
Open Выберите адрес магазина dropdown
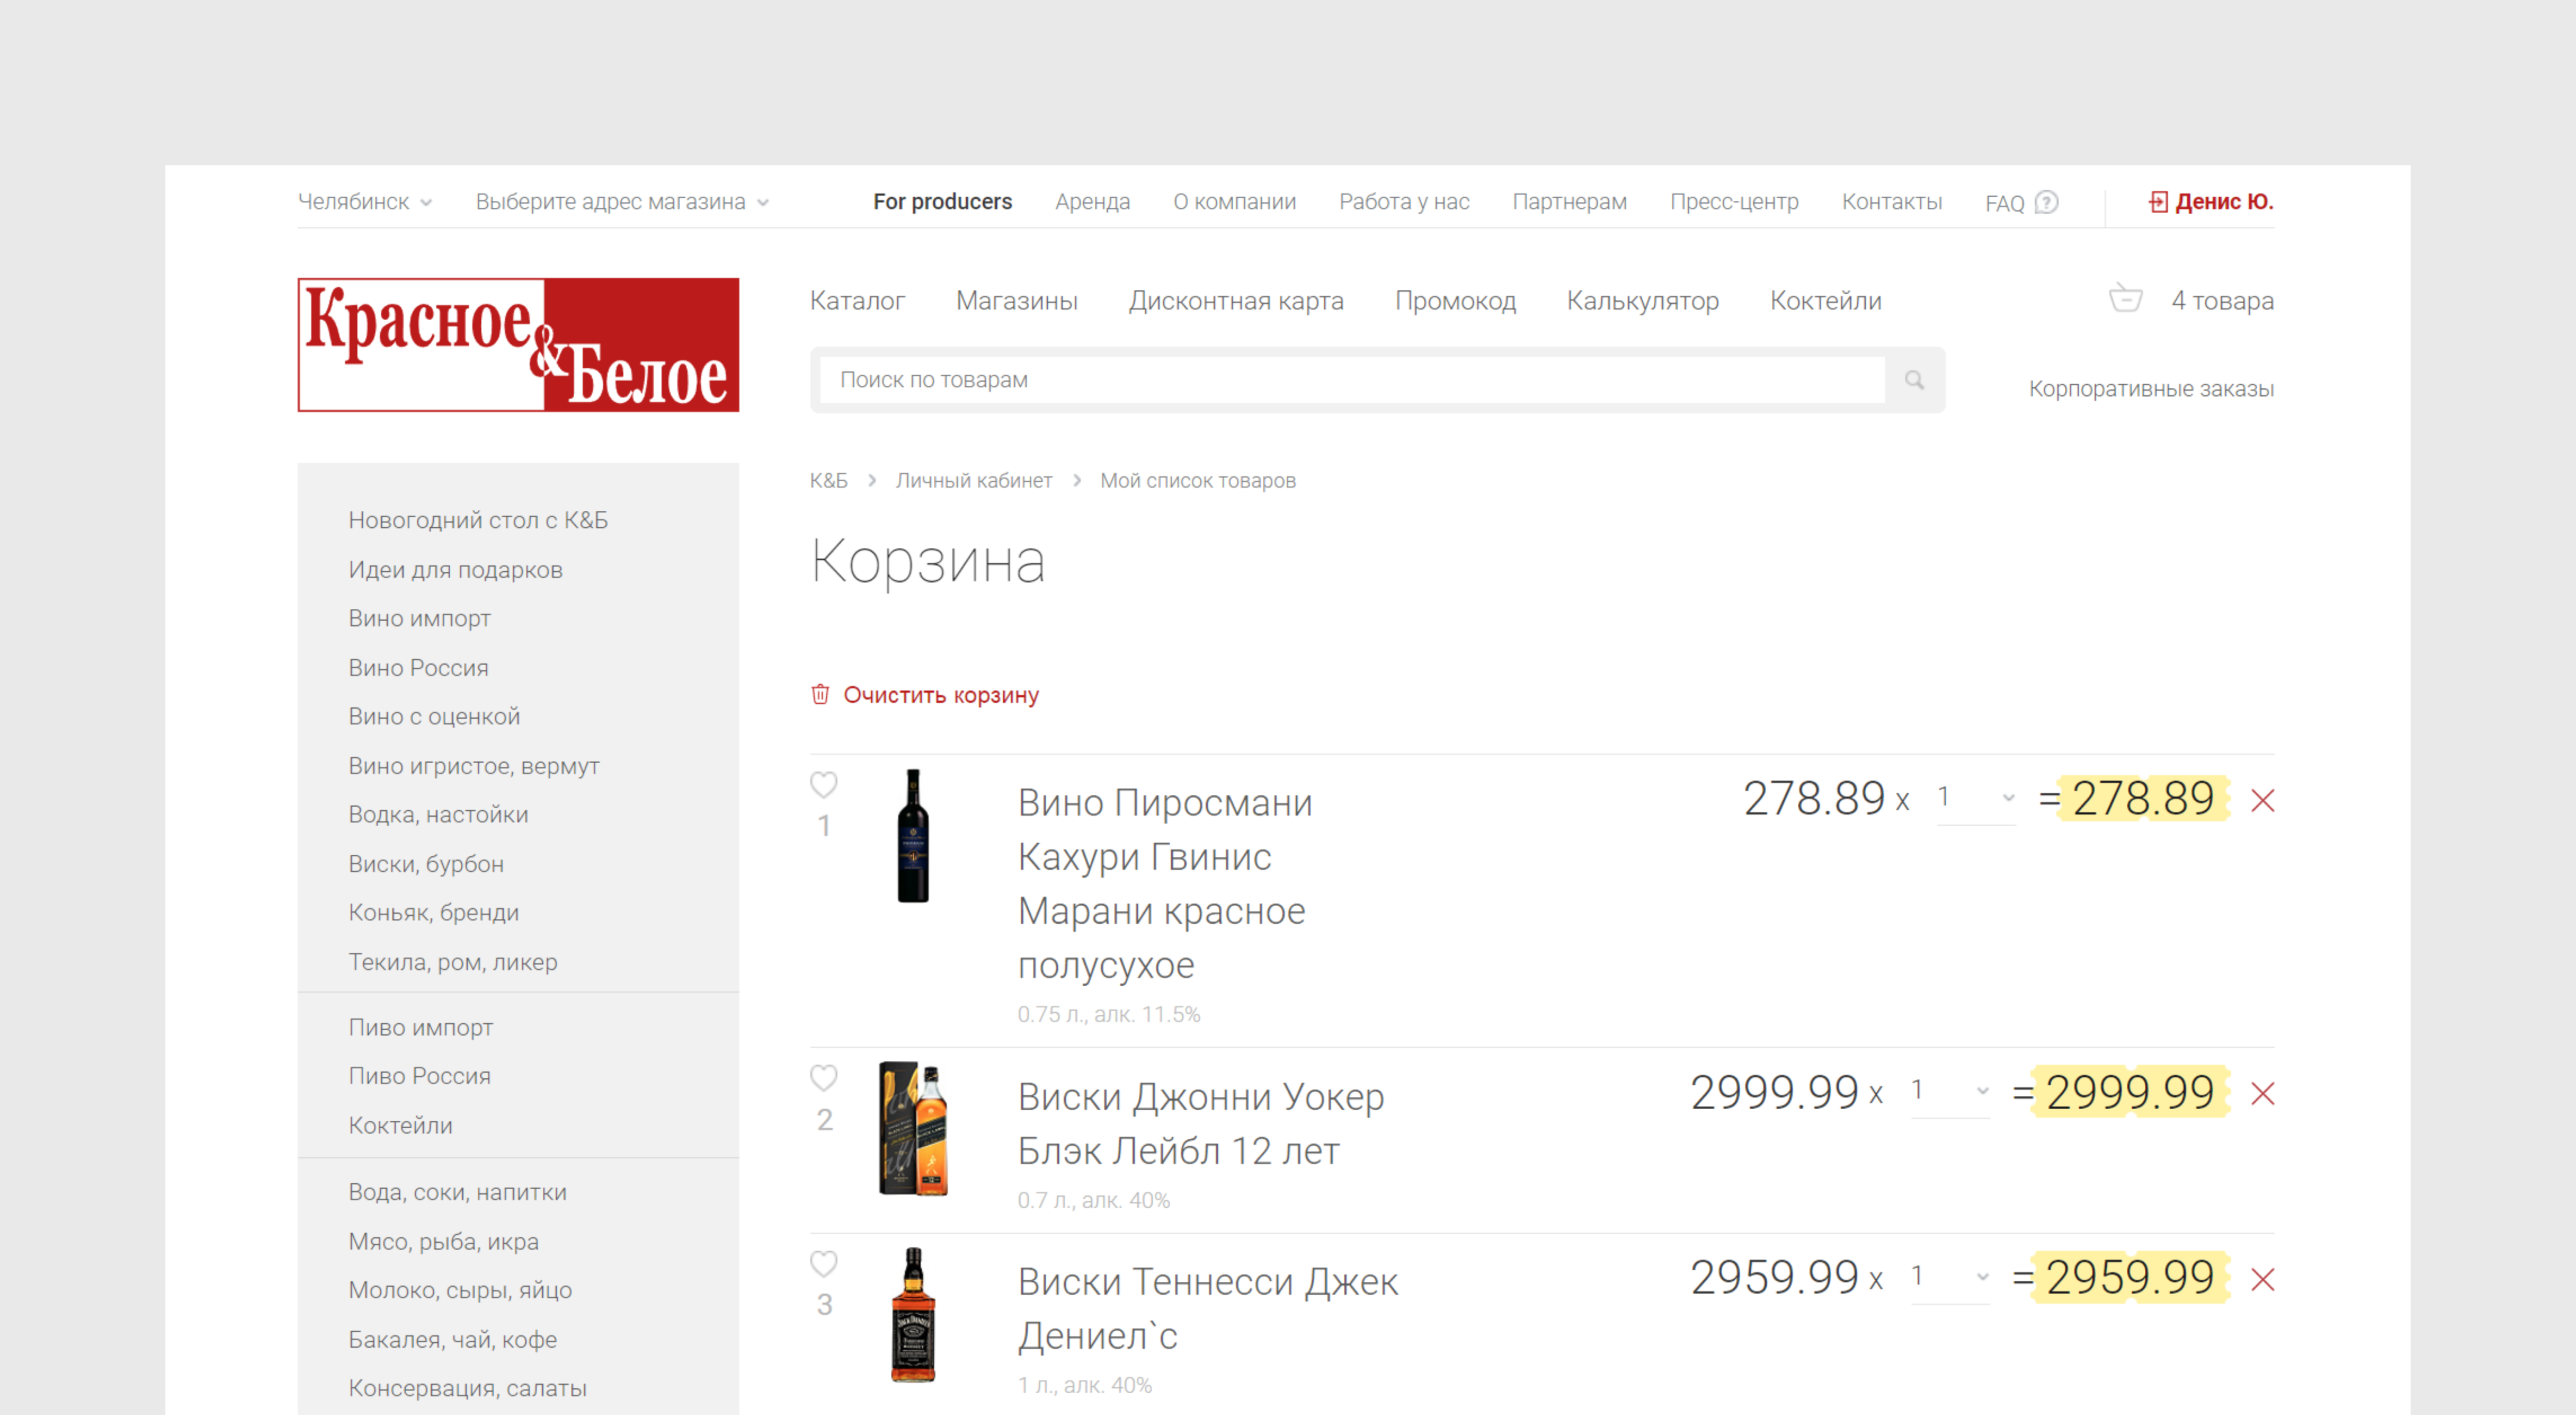[622, 202]
